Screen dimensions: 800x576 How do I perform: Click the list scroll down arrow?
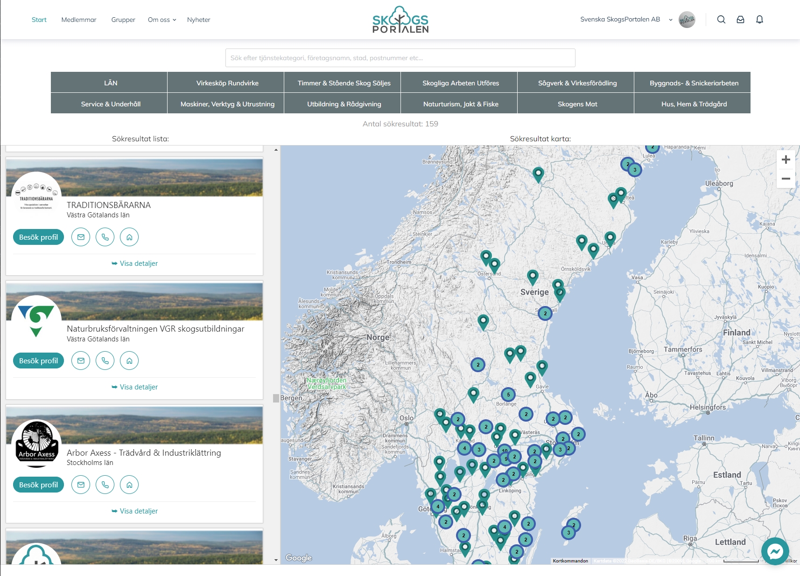[276, 560]
